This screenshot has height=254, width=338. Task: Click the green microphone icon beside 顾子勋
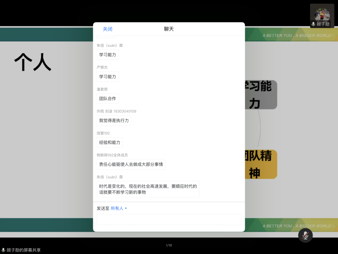pos(313,24)
